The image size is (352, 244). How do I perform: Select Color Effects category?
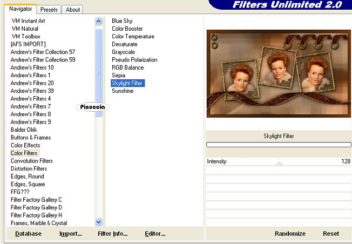[x=25, y=145]
